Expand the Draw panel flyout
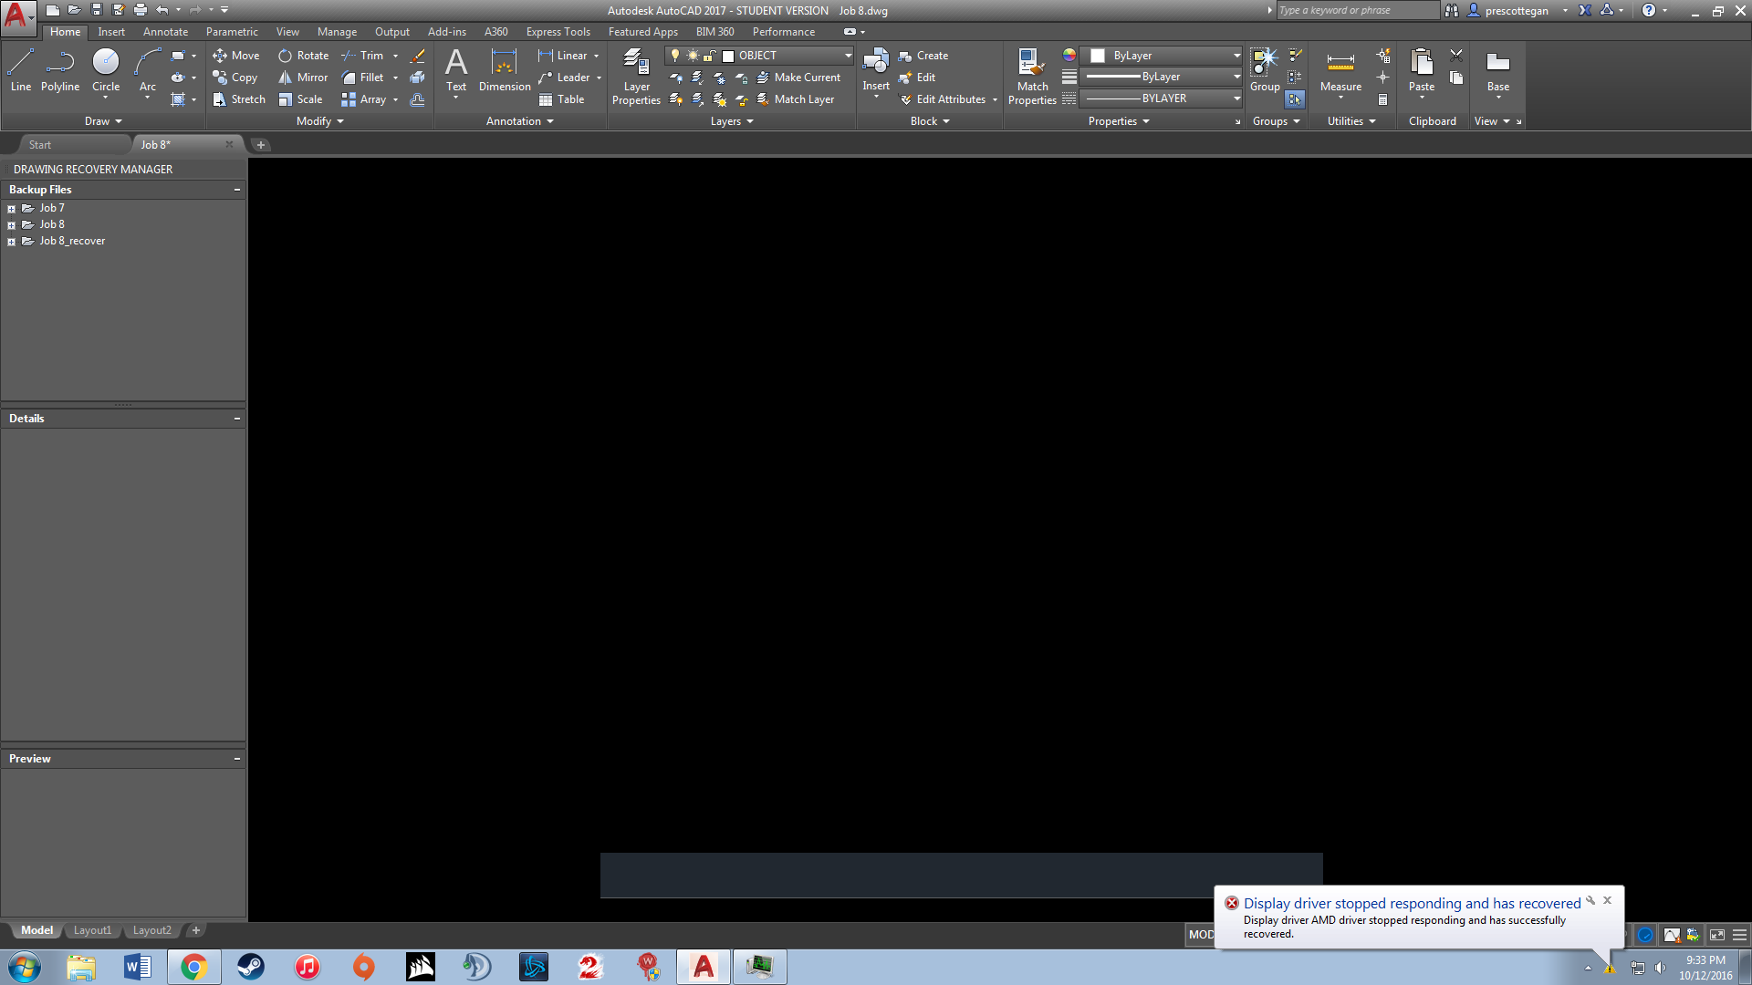The height and width of the screenshot is (985, 1752). [103, 121]
